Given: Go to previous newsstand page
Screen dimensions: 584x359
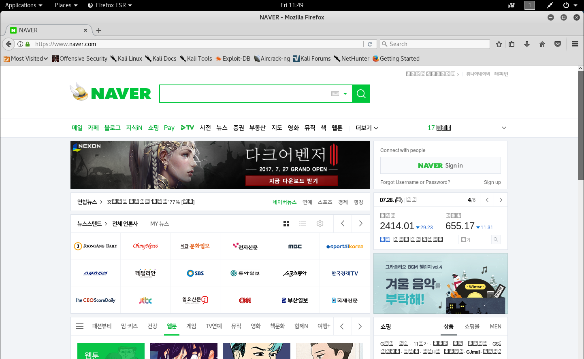Looking at the screenshot, I should [343, 224].
